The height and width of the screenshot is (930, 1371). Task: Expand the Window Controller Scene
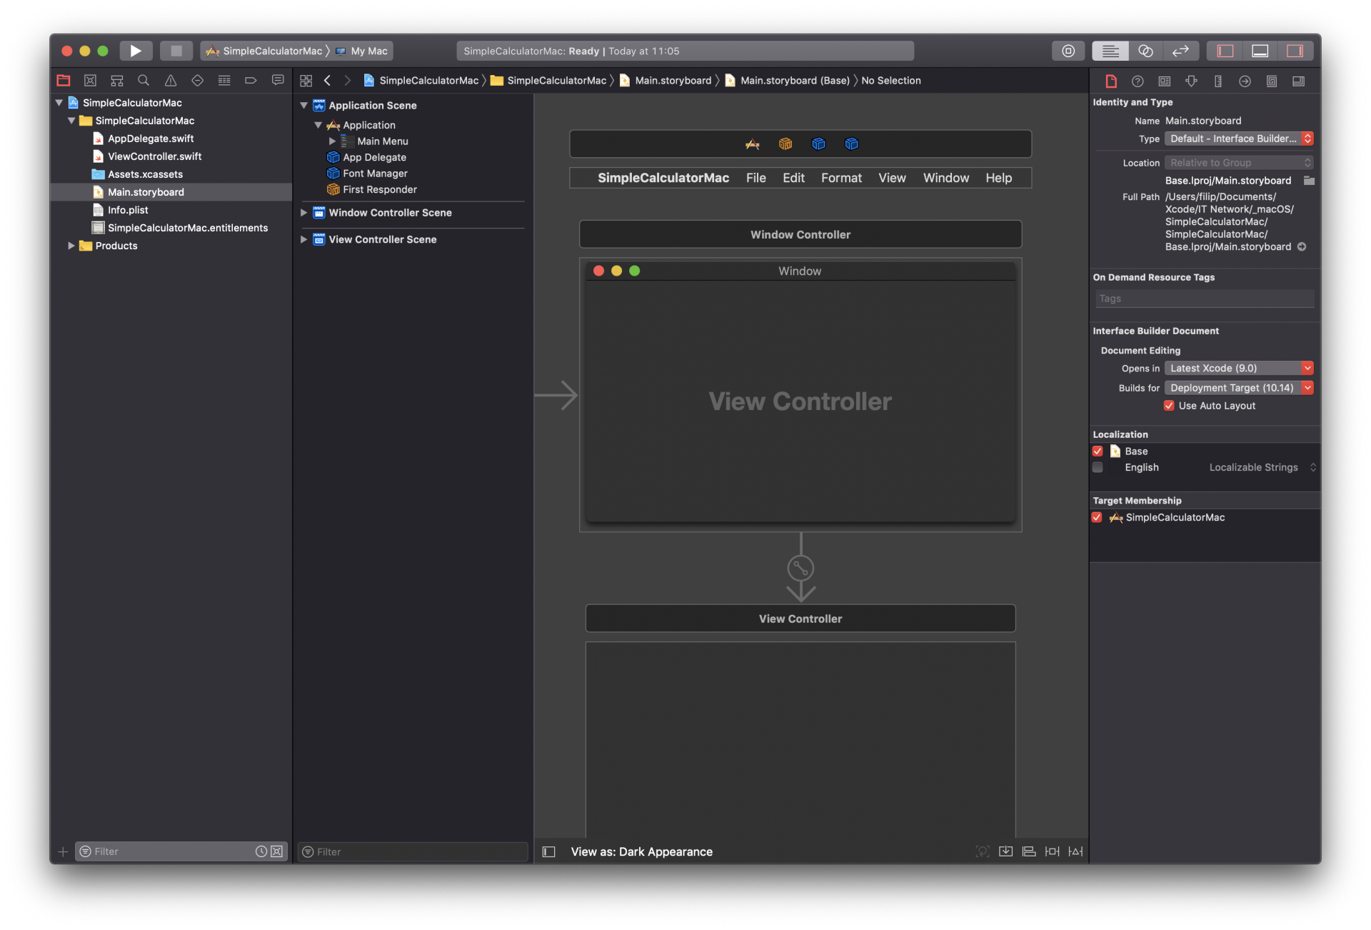click(303, 212)
